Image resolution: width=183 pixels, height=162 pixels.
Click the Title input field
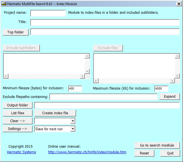point(105,22)
